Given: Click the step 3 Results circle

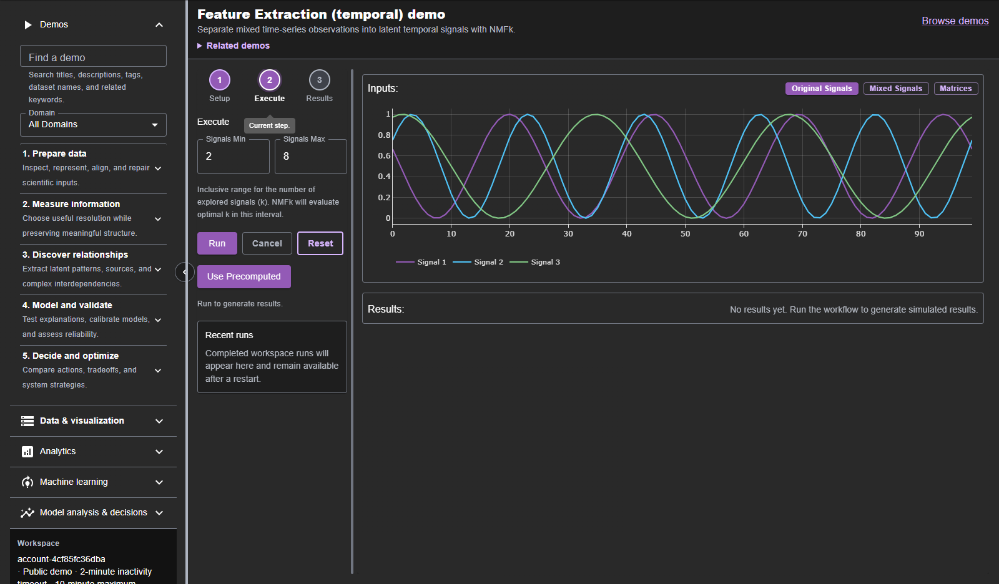Looking at the screenshot, I should coord(320,80).
